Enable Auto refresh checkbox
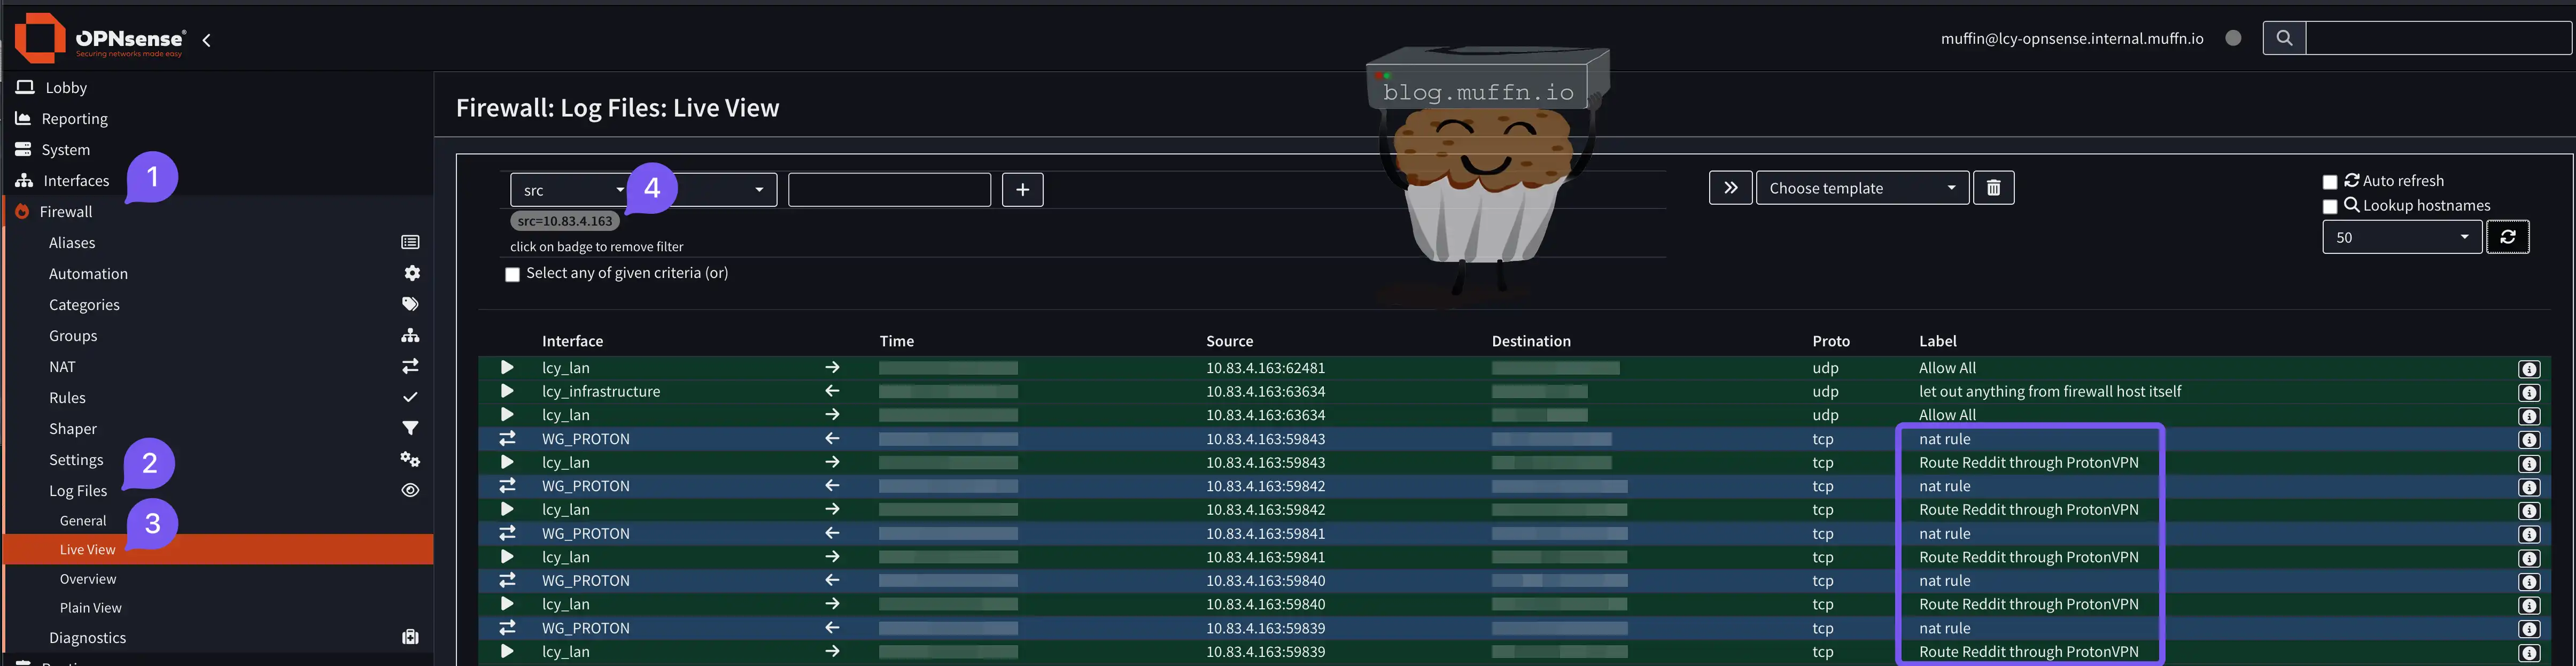The height and width of the screenshot is (666, 2576). 2330,182
